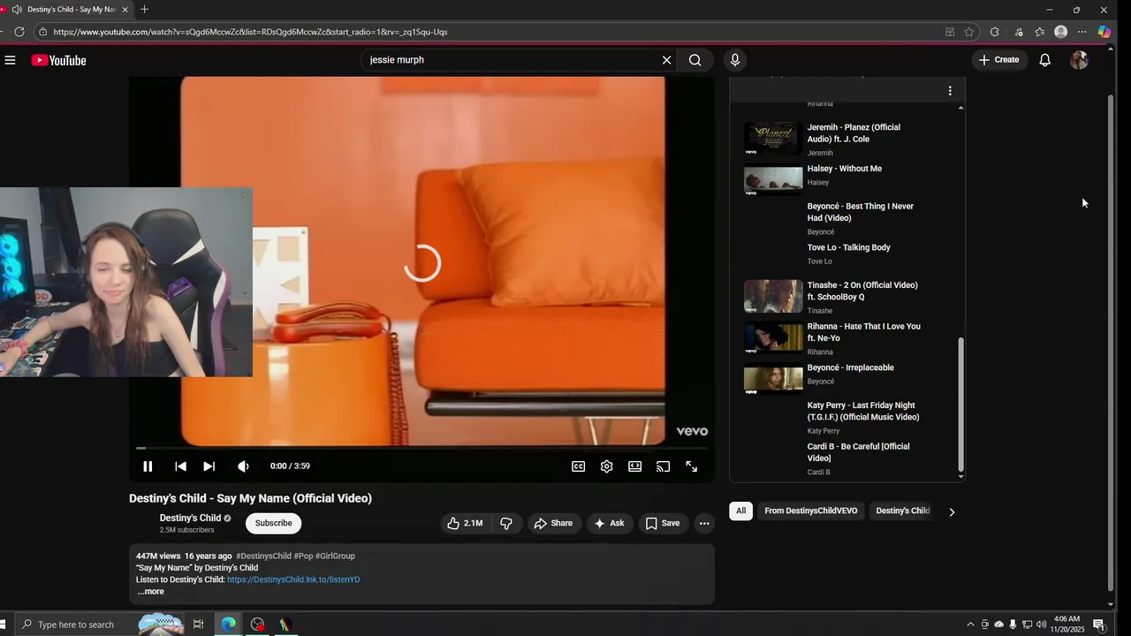Pause the video
This screenshot has width=1131, height=636.
pos(148,466)
